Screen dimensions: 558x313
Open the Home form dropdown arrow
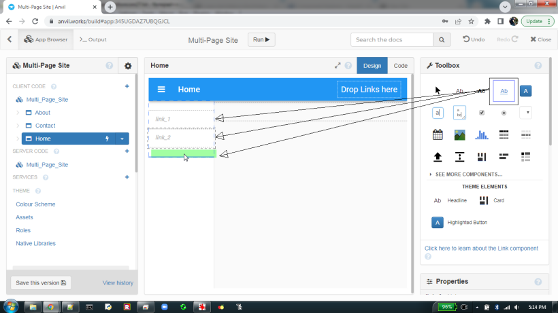point(122,139)
